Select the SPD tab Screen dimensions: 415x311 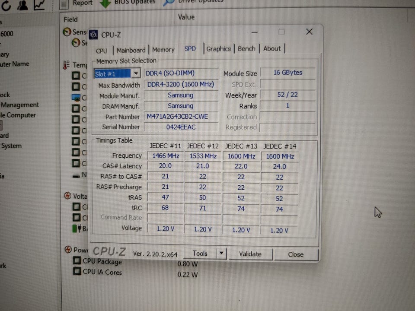(x=190, y=49)
